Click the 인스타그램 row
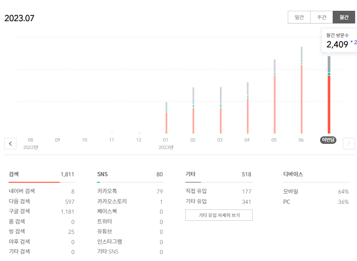 (130, 242)
